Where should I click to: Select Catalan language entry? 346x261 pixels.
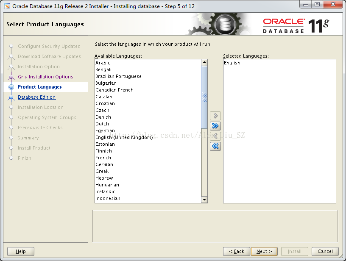[x=148, y=97]
